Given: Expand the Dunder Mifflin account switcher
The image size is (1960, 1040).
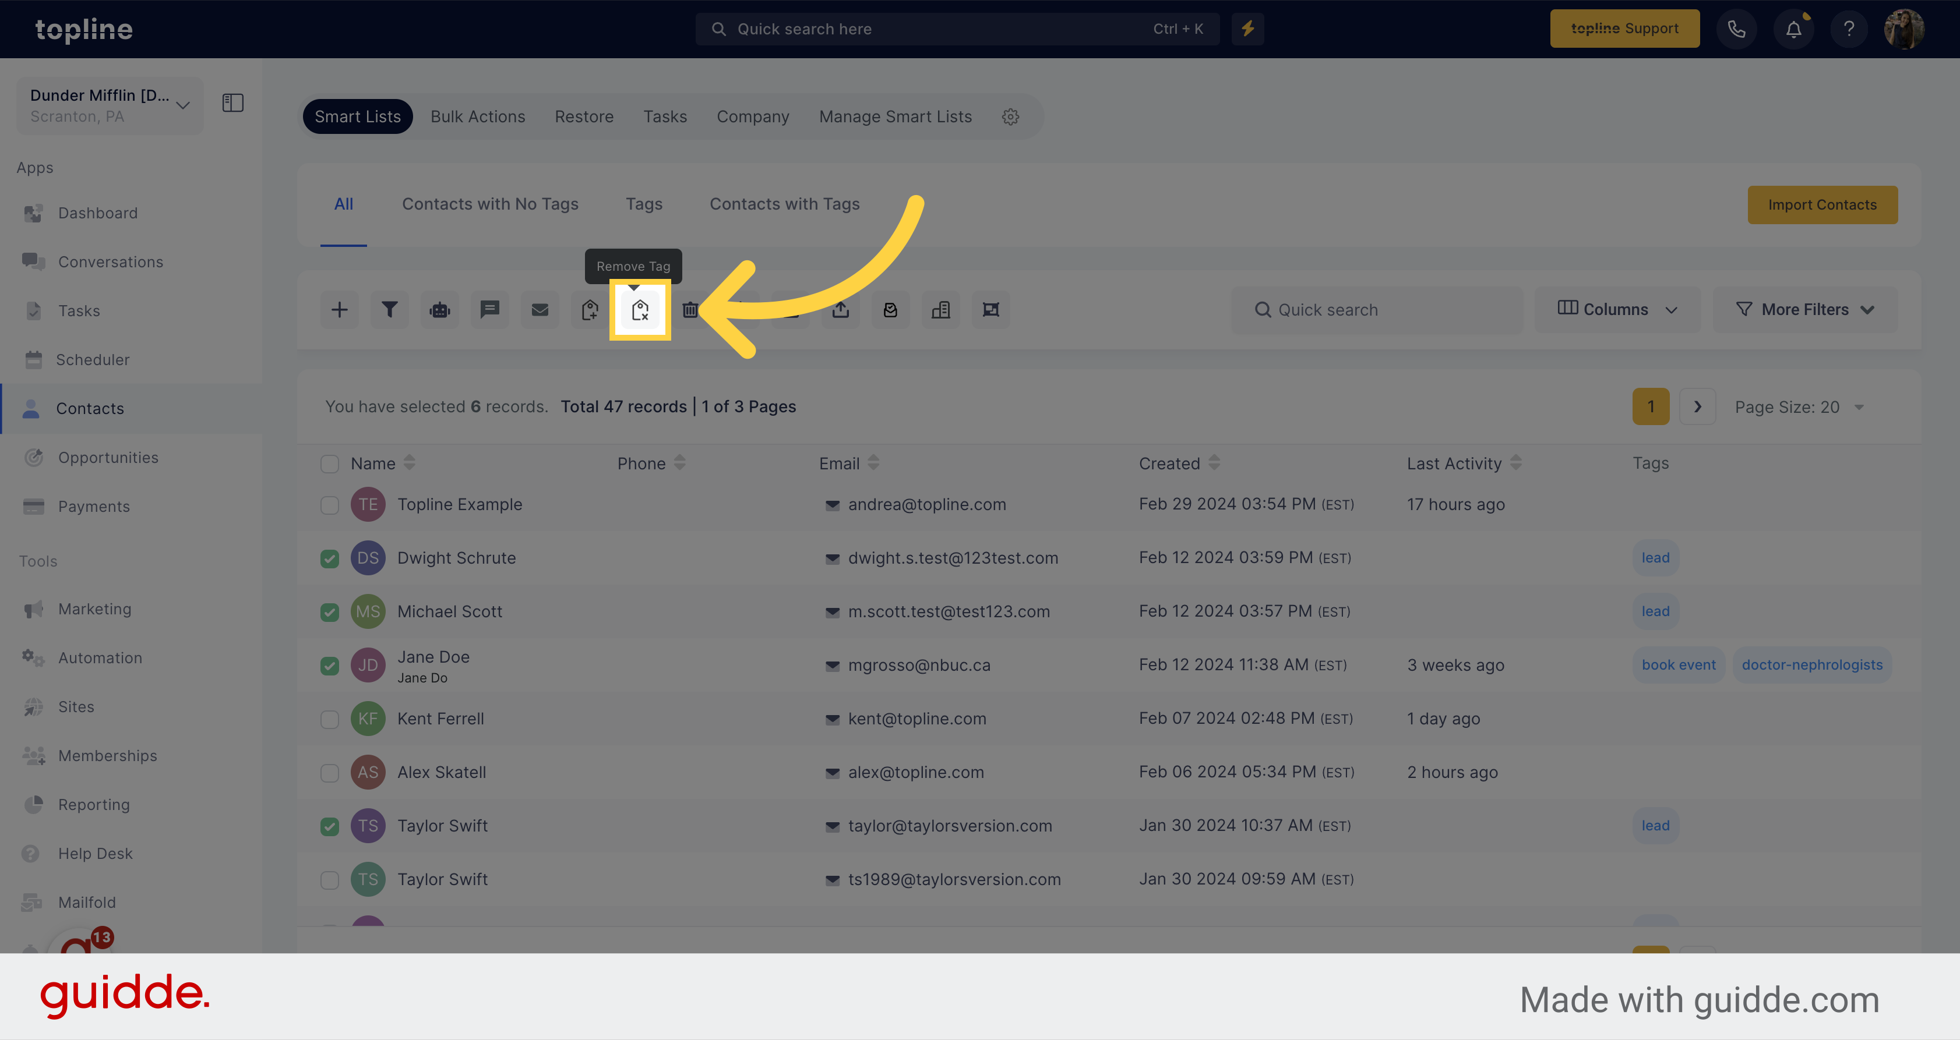Looking at the screenshot, I should click(110, 105).
